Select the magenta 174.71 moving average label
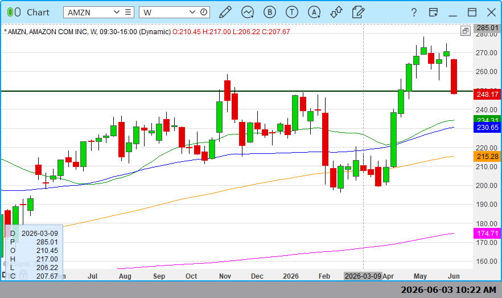The height and width of the screenshot is (298, 502). [x=487, y=233]
